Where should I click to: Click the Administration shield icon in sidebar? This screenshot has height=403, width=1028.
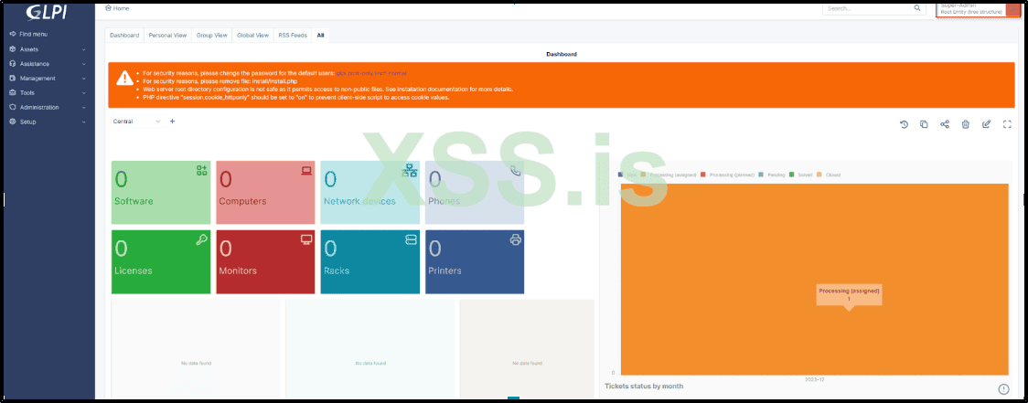tap(13, 107)
